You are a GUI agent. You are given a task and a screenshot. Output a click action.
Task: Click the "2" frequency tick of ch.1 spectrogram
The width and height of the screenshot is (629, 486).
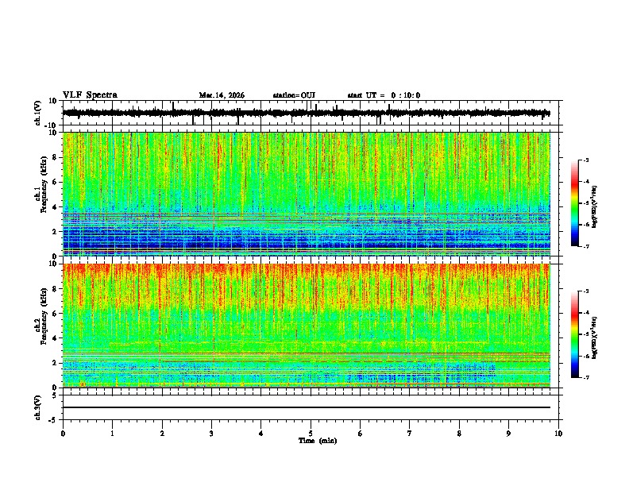(56, 231)
